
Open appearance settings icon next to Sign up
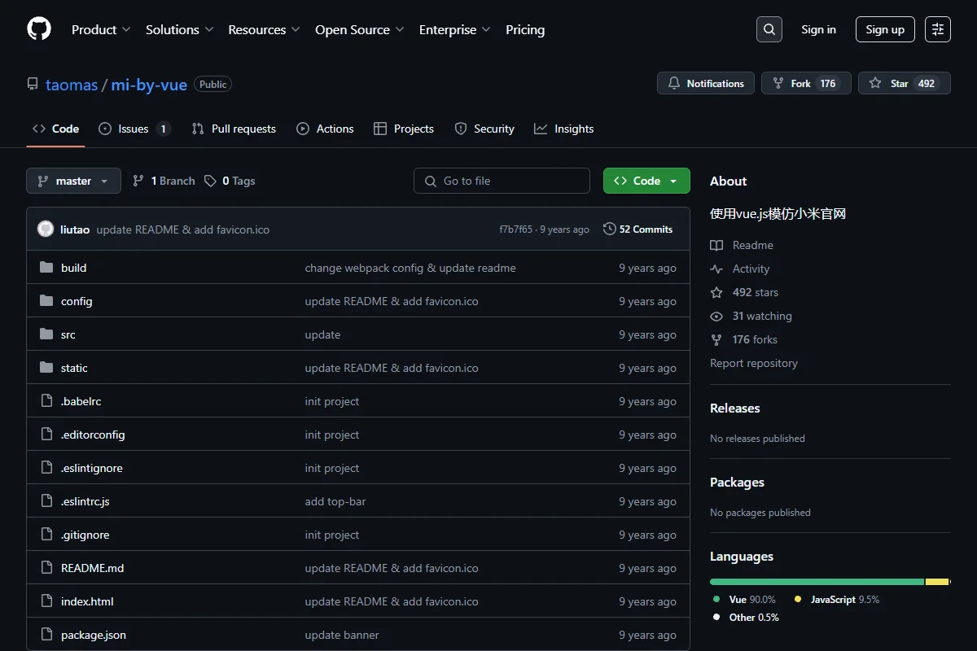938,29
